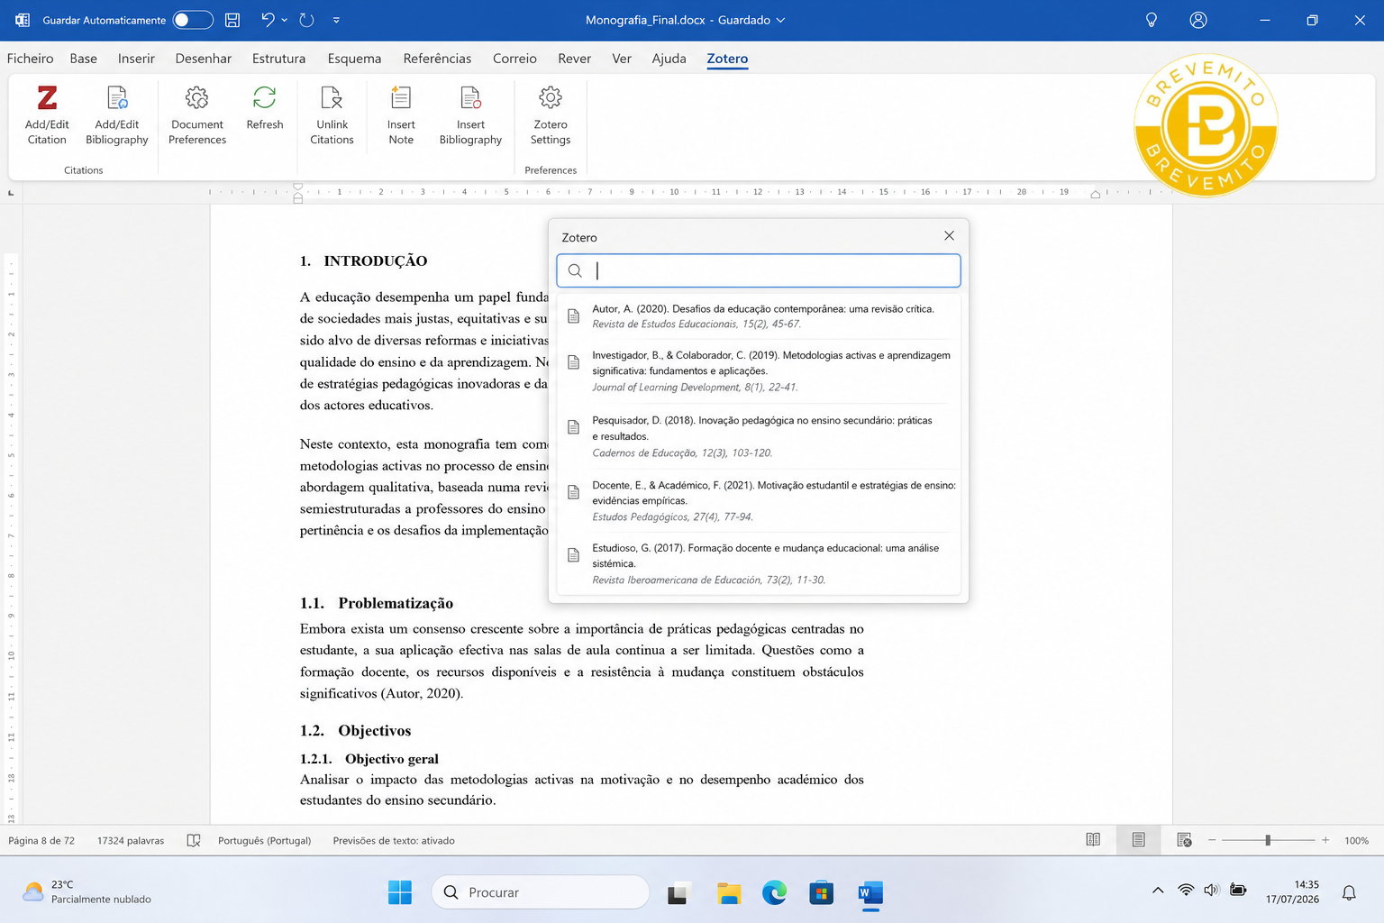The width and height of the screenshot is (1384, 923).
Task: Select the Zotero ribbon tab
Action: [x=727, y=59]
